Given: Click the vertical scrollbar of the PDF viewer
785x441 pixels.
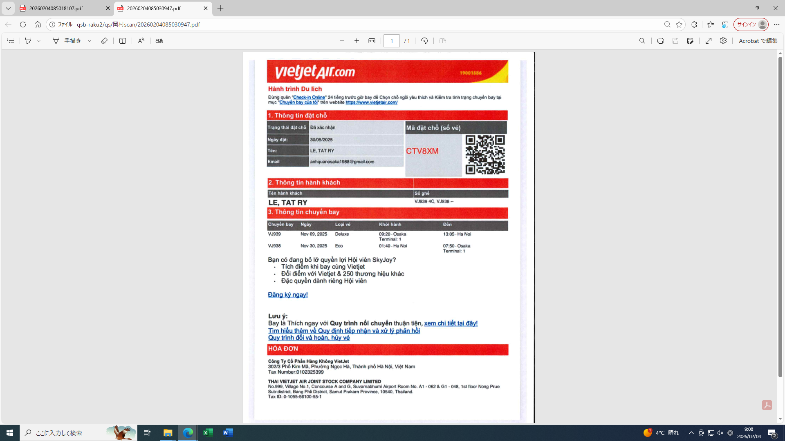Looking at the screenshot, I should [x=780, y=216].
